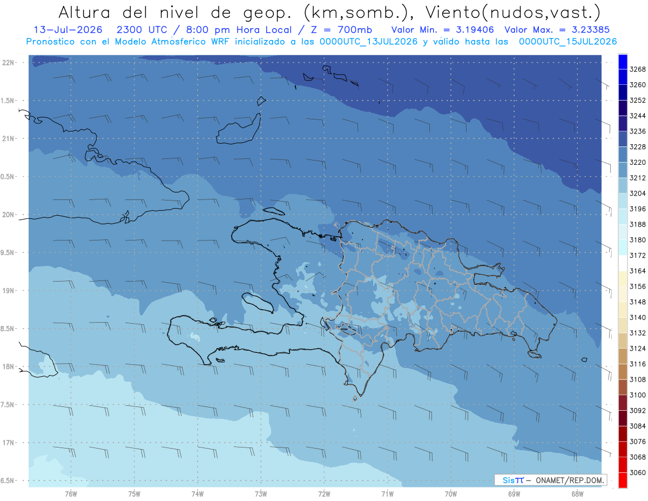Click 'Modelo Atmósferico WRF' in the forecast line
Viewport: 648px width, 501px height.
(x=171, y=41)
